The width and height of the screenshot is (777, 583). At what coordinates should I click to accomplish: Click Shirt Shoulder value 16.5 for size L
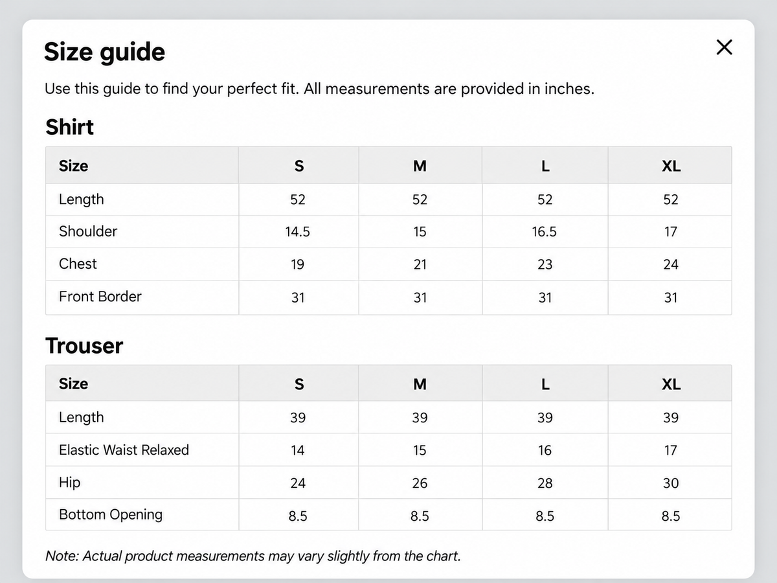point(545,232)
